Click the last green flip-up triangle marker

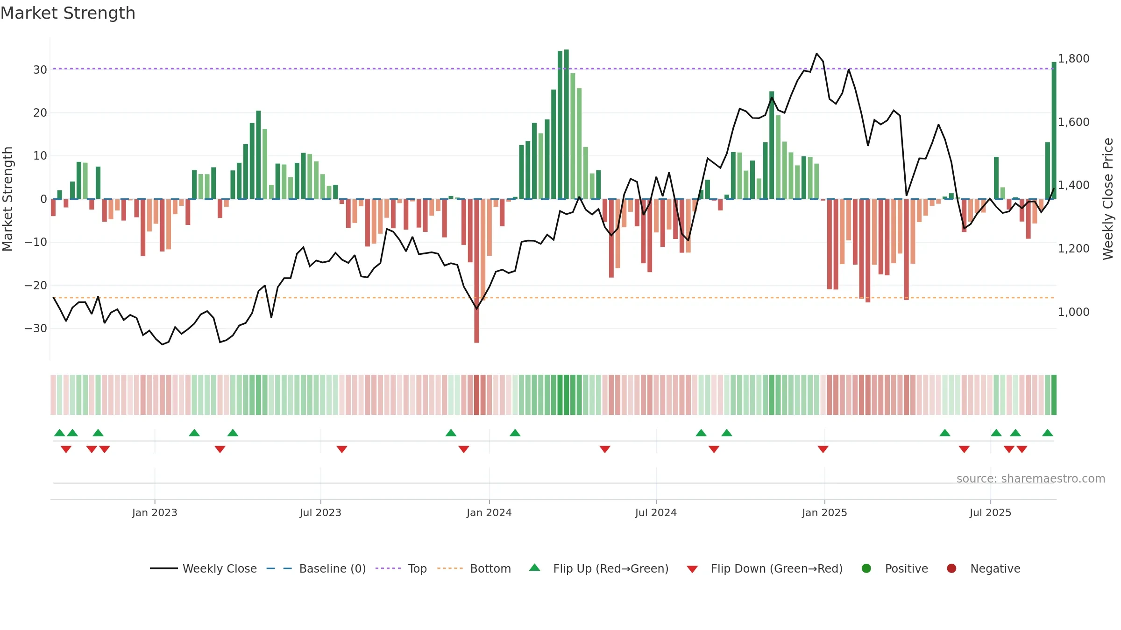coord(1048,433)
